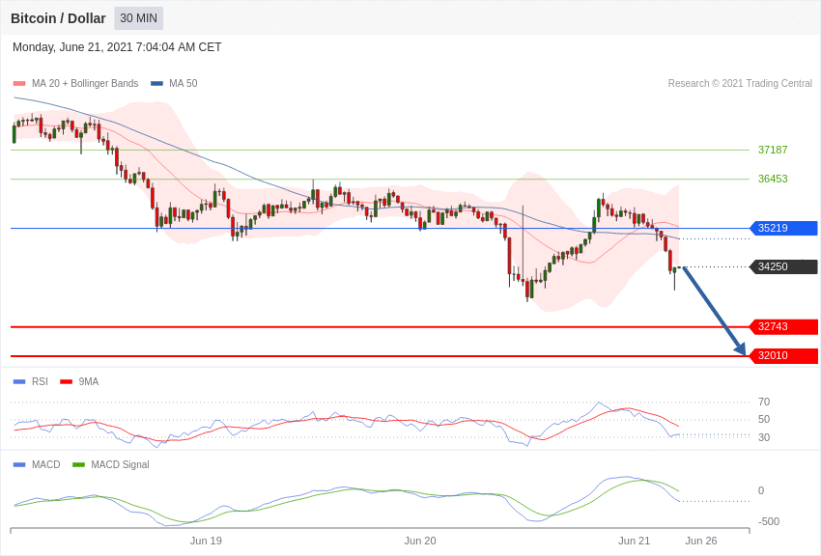821x556 pixels.
Task: Click the MA 20 + Bollinger Bands pink swatch
Action: [x=19, y=84]
